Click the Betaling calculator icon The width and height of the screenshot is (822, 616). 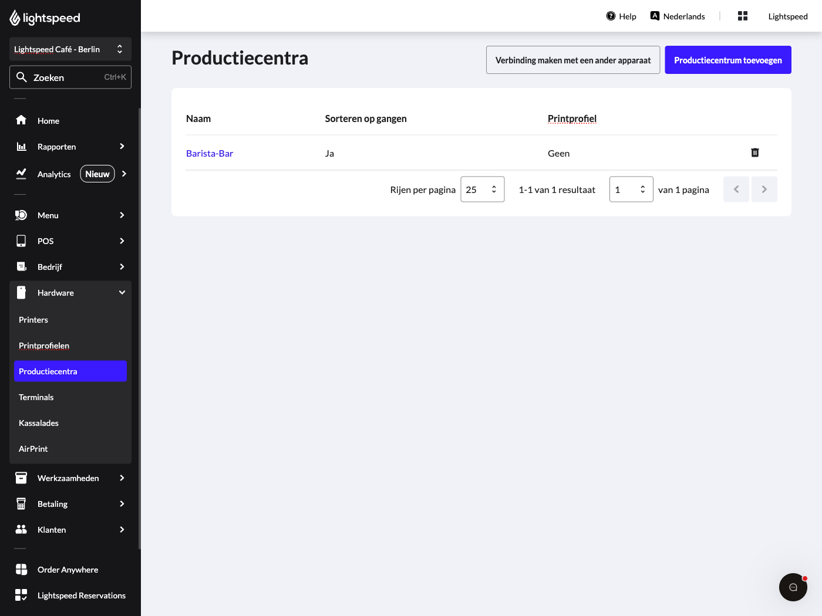21,504
